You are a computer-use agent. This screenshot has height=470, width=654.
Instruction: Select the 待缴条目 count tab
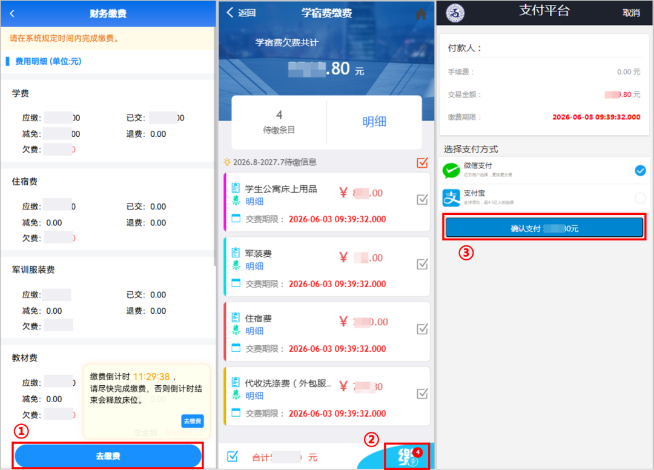279,122
